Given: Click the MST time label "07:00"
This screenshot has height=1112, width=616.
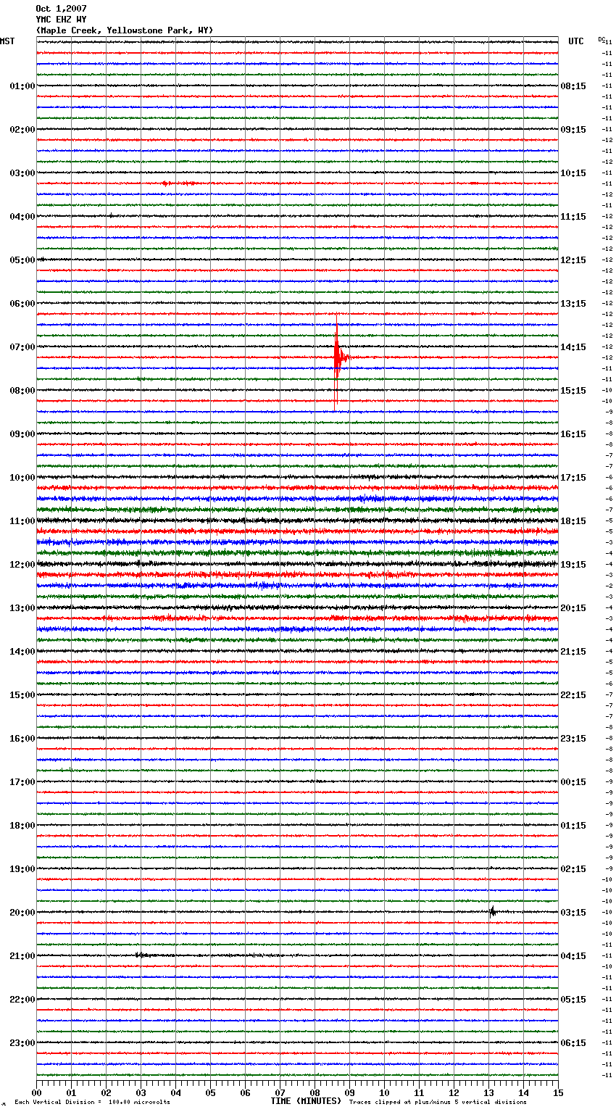Looking at the screenshot, I should (22, 347).
